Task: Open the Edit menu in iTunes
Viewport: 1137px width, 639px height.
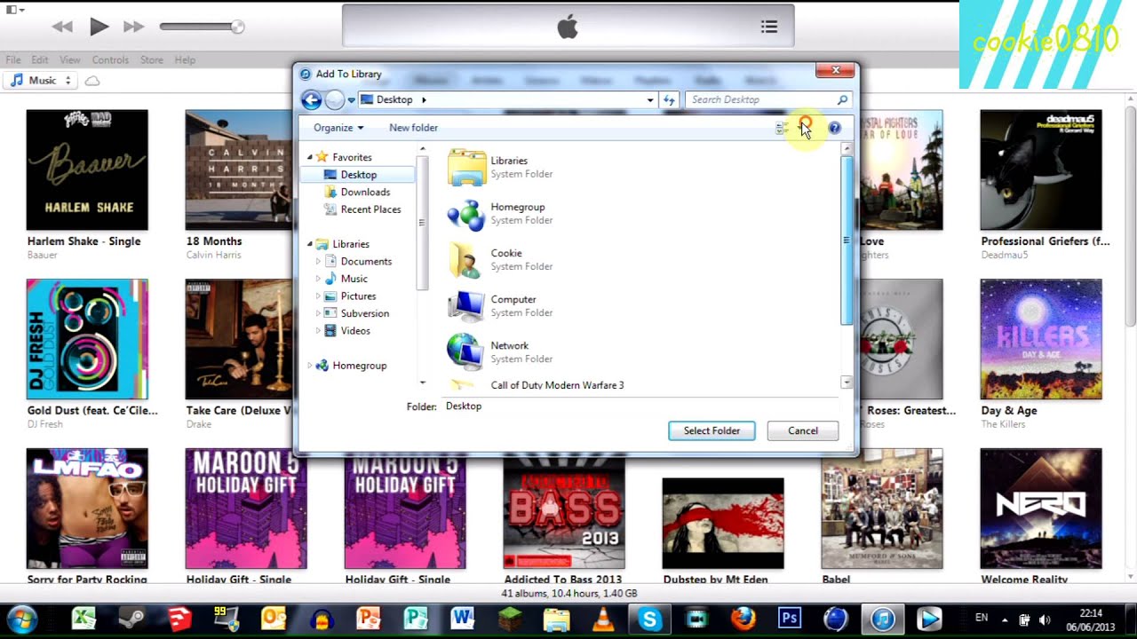Action: point(40,59)
